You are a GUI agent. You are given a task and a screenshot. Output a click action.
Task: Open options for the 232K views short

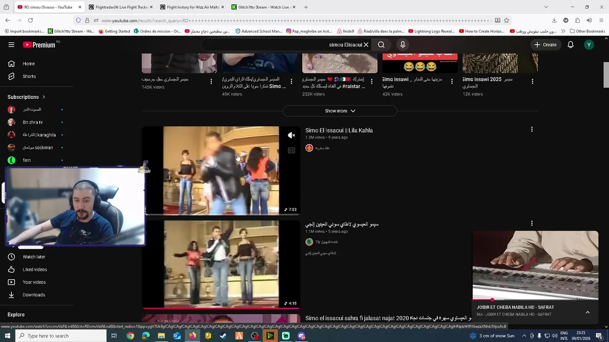[x=372, y=81]
